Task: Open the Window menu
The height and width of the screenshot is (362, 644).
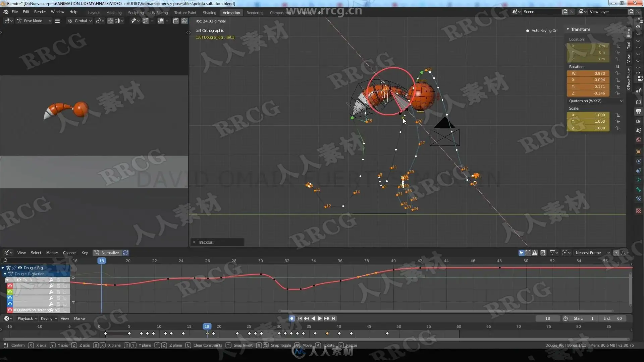Action: [57, 12]
